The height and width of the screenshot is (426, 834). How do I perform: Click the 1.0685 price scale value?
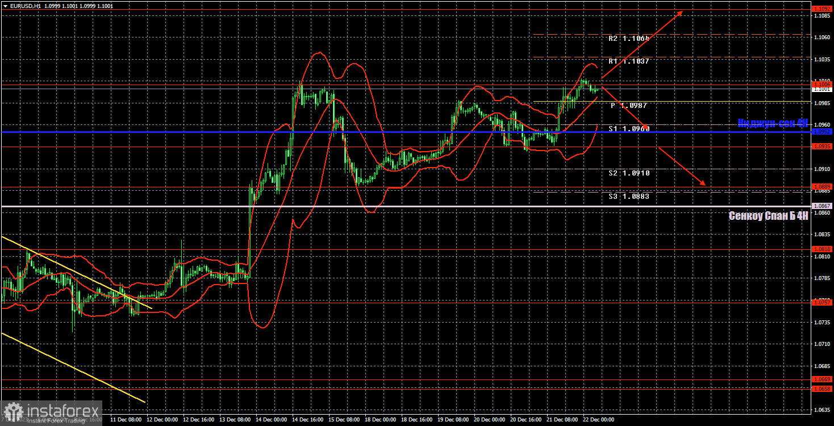pyautogui.click(x=822, y=366)
